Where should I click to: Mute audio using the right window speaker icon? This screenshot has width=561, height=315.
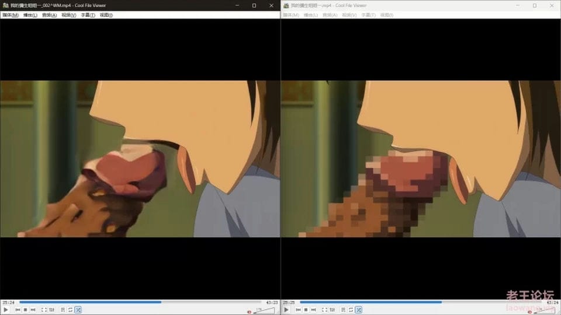coord(530,311)
